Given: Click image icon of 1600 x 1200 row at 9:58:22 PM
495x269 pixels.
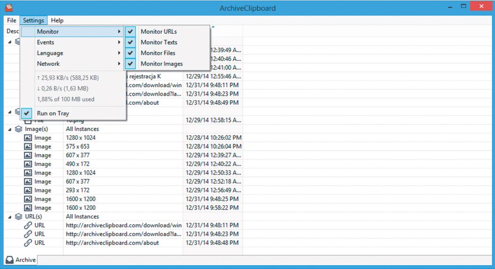Looking at the screenshot, I should coord(28,208).
